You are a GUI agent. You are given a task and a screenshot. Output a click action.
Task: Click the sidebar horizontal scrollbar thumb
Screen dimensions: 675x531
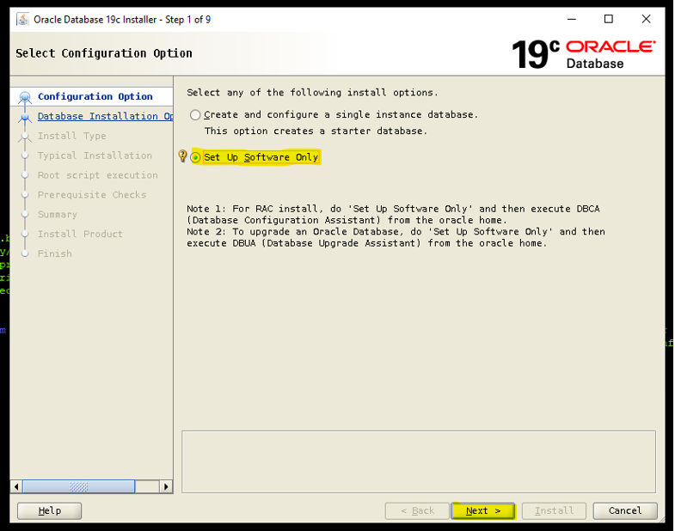(x=79, y=486)
